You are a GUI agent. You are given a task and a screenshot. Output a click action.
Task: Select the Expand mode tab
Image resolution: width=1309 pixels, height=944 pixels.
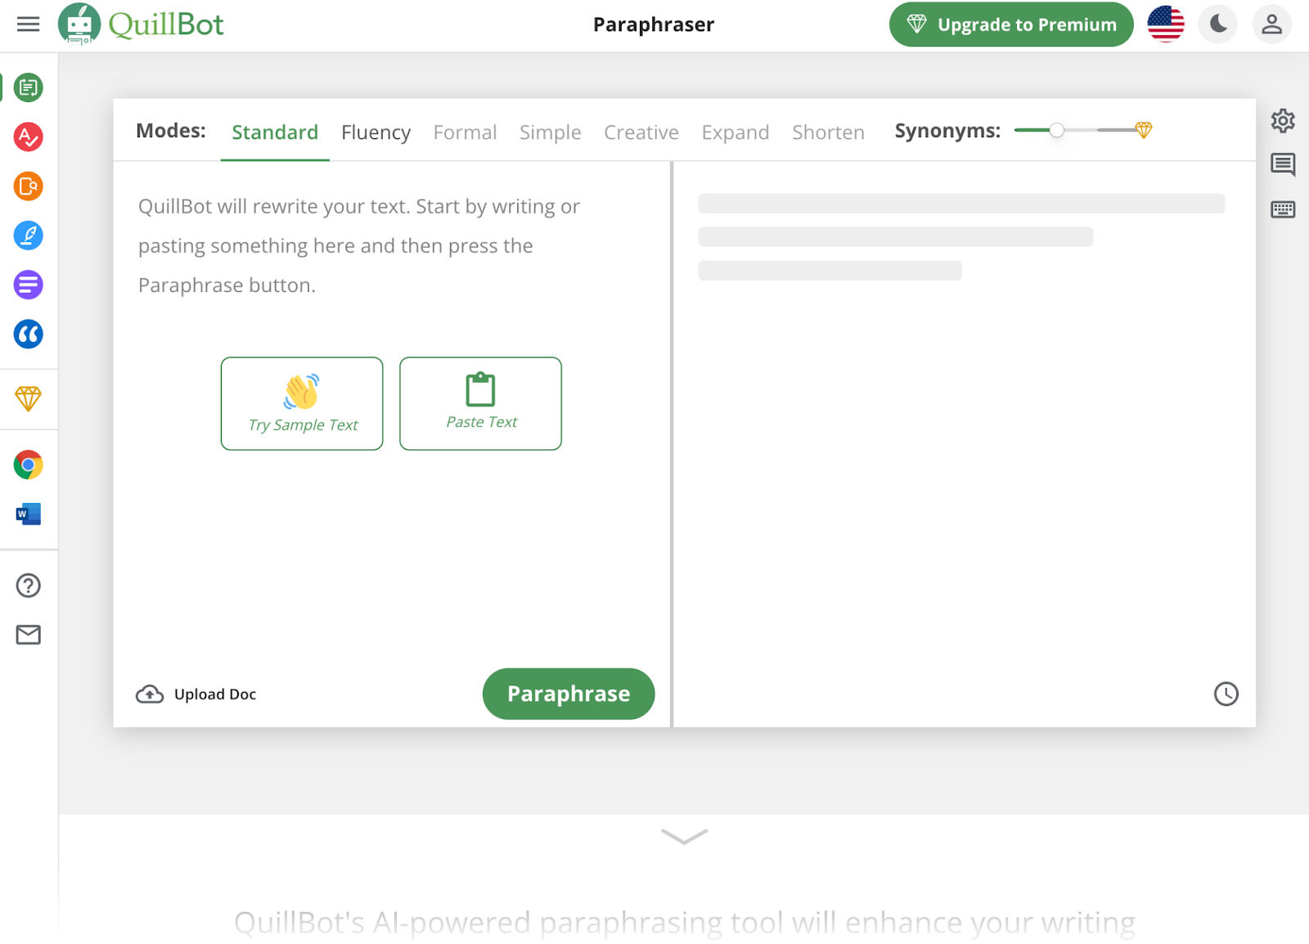(x=735, y=133)
